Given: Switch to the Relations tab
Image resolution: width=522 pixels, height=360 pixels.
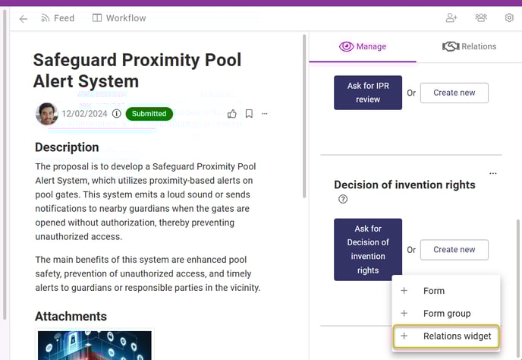Looking at the screenshot, I should (469, 46).
